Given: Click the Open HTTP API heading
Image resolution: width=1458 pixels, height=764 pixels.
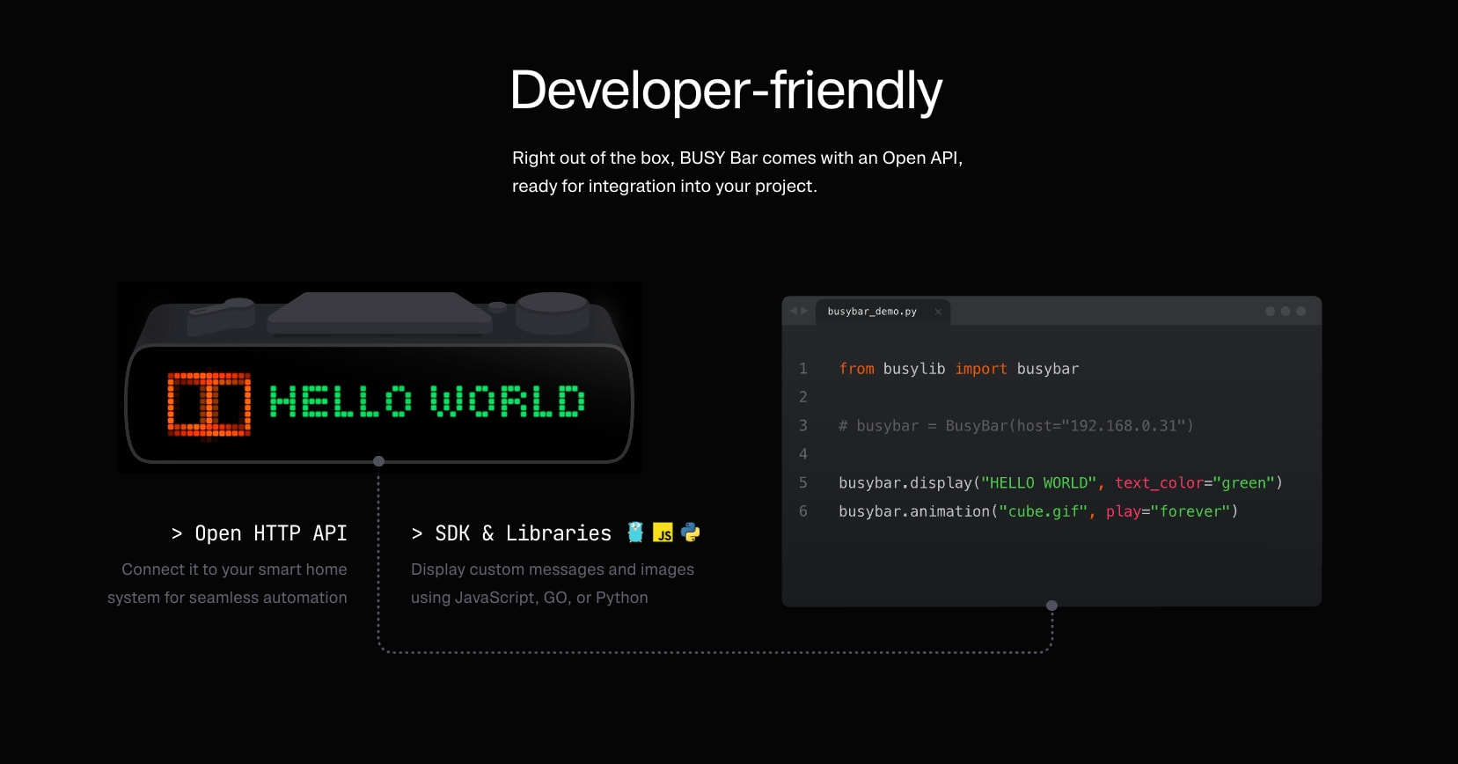Looking at the screenshot, I should (x=259, y=533).
